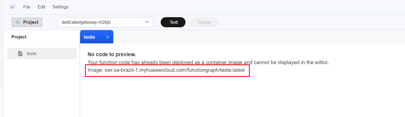The width and height of the screenshot is (405, 117).
Task: Run the function with Test button
Action: (173, 22)
